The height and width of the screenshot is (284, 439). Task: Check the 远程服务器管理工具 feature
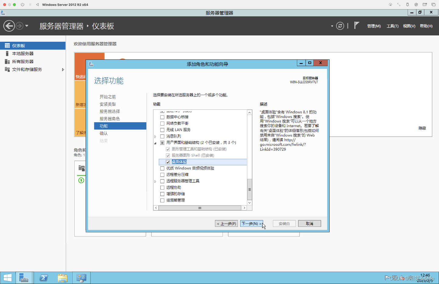click(x=162, y=181)
